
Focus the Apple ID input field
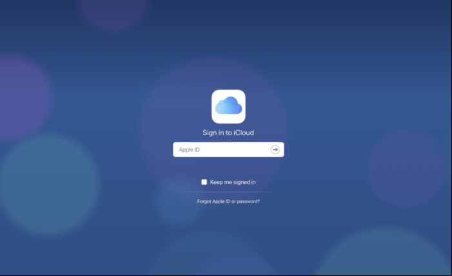[x=228, y=149]
